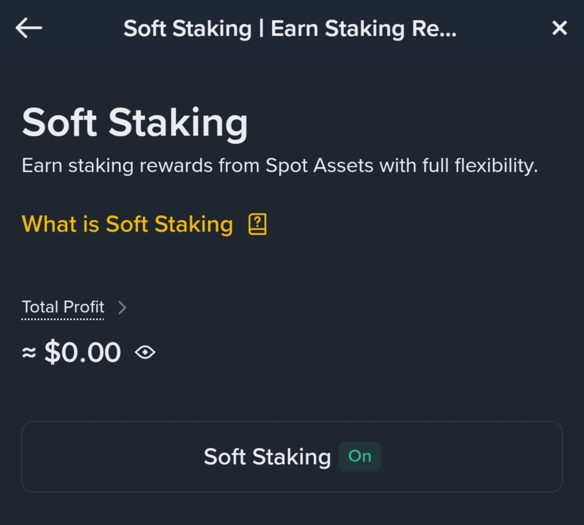The image size is (584, 525).
Task: Tap the Earn staking rewards description text
Action: point(280,165)
